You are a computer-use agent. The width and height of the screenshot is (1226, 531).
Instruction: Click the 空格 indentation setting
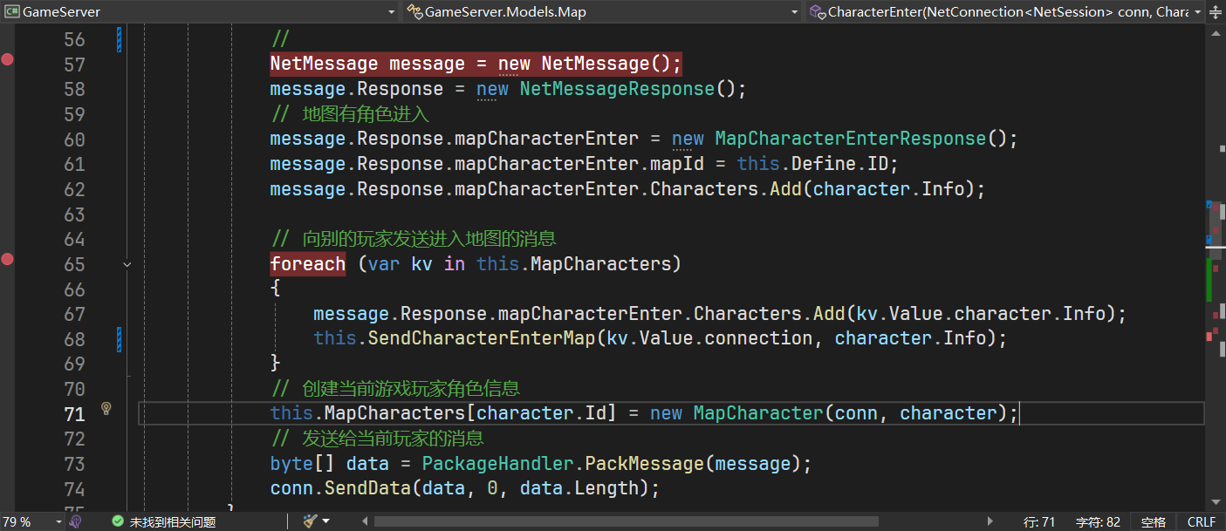point(1153,521)
